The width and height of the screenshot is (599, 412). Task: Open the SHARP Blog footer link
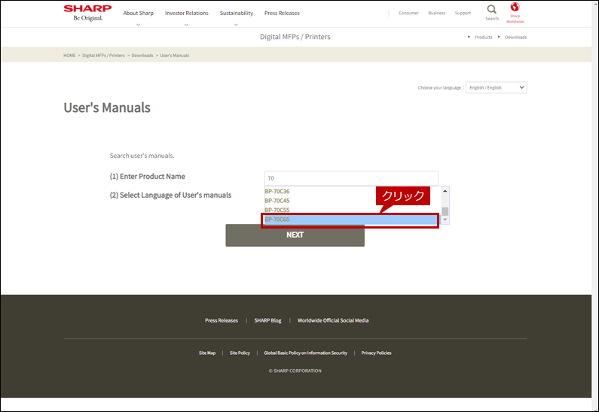pos(267,320)
